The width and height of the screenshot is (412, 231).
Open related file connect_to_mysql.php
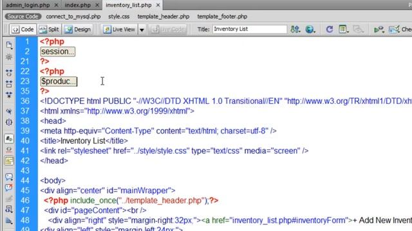[73, 17]
